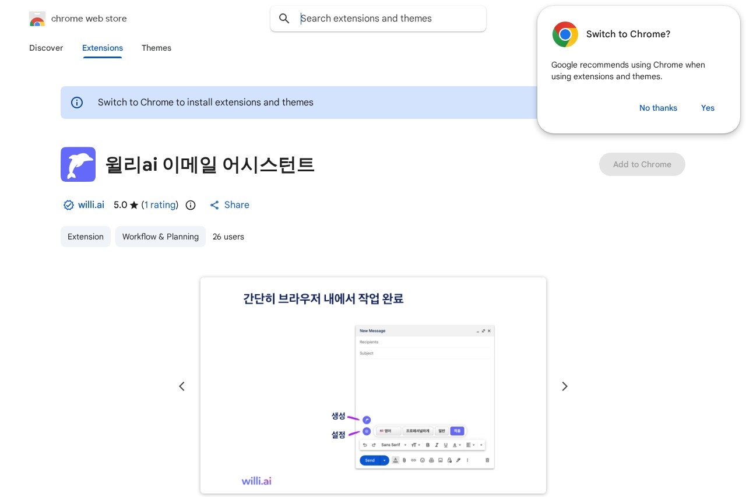The image size is (746, 497).
Task: Click the Share icon
Action: 214,205
